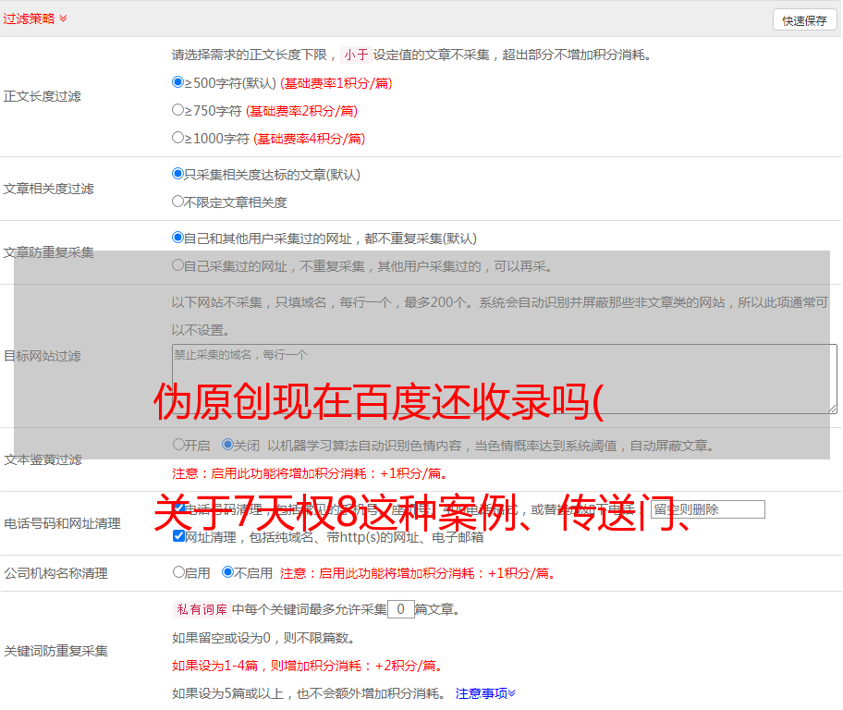The width and height of the screenshot is (843, 710).
Task: Click 如果设为1-4篇 red warning text
Action: 307,666
